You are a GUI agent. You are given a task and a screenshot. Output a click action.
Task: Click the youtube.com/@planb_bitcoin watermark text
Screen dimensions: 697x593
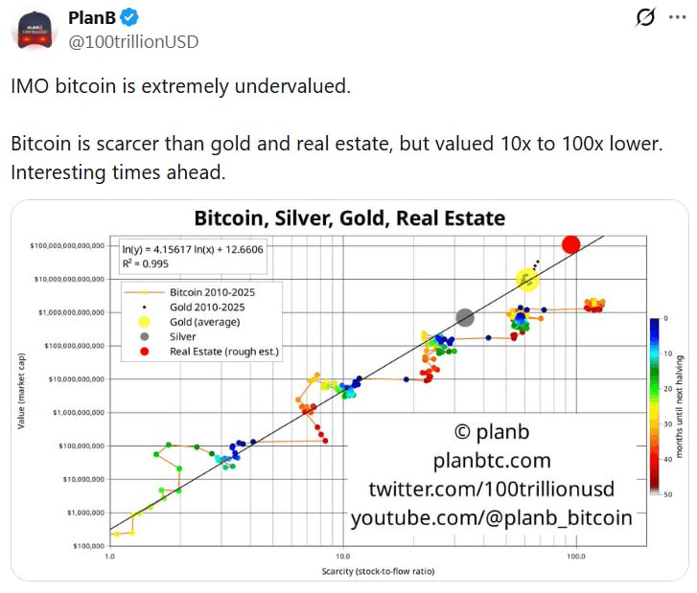pyautogui.click(x=491, y=517)
